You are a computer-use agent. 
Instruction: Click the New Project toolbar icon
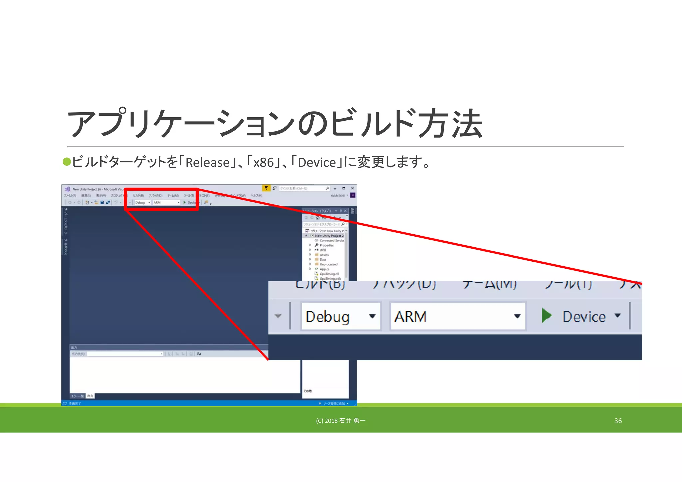(87, 202)
